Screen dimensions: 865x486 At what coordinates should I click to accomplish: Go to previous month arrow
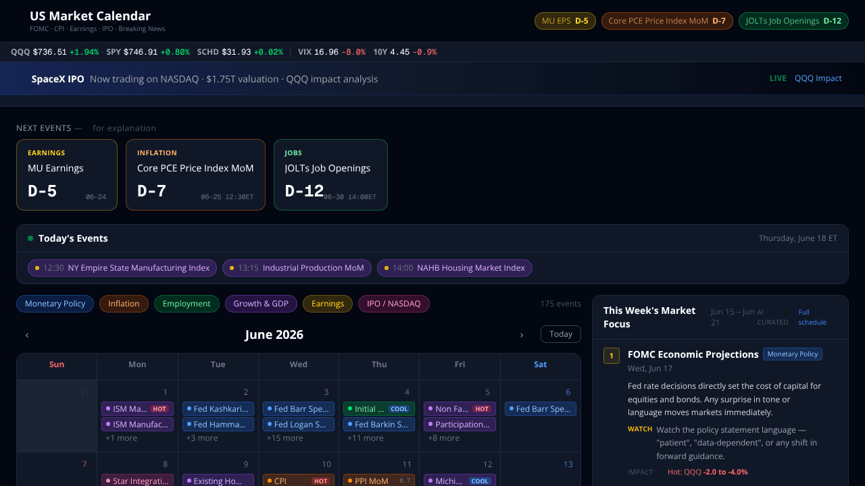tap(27, 335)
